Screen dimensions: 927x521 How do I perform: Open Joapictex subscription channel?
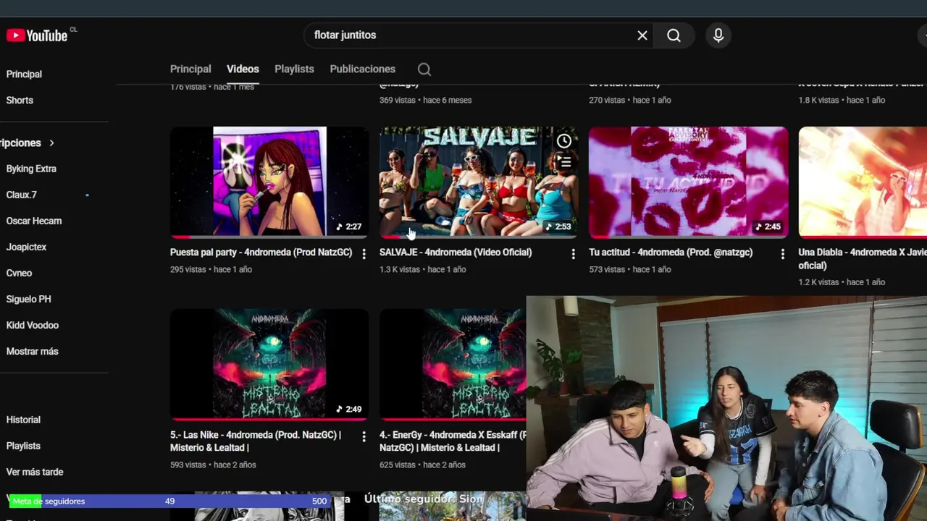click(x=26, y=247)
